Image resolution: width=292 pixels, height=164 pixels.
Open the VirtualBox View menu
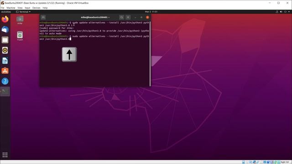[x=20, y=8]
